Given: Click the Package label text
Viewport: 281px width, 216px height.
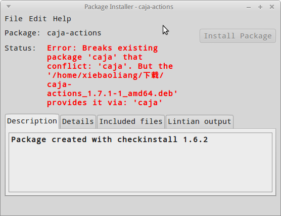Looking at the screenshot, I should click(23, 33).
